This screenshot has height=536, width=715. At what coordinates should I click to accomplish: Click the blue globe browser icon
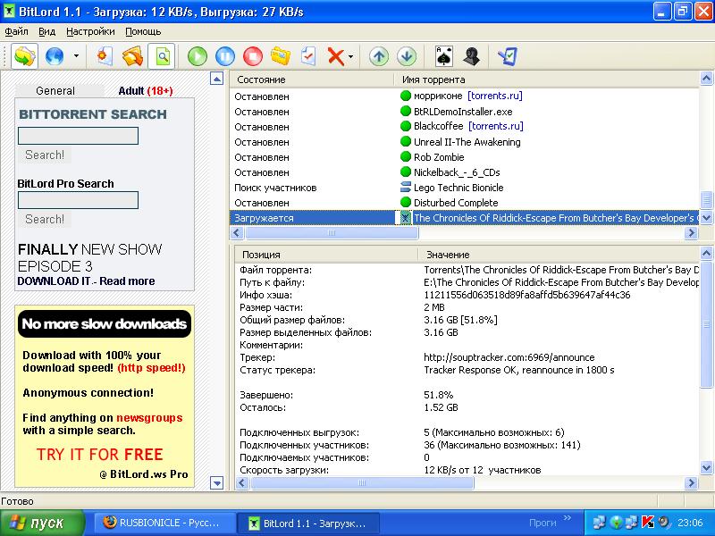coord(55,56)
